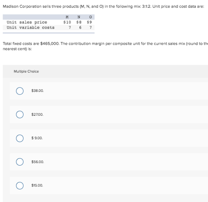Click the O column header in table
The width and height of the screenshot is (208, 202).
coord(91,17)
